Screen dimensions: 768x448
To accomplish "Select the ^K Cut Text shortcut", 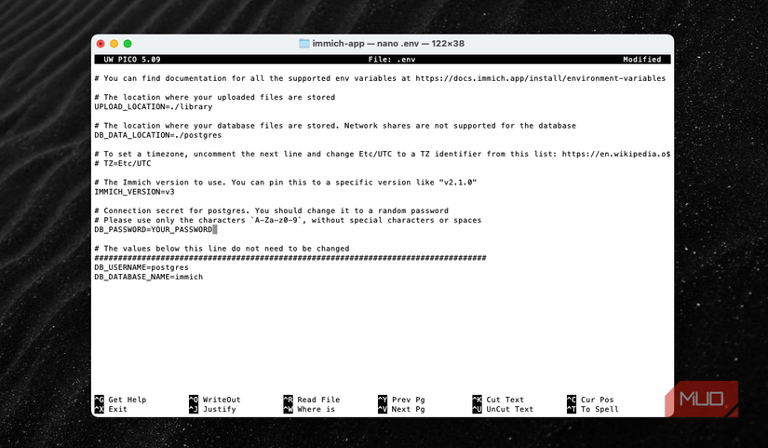I will 498,400.
